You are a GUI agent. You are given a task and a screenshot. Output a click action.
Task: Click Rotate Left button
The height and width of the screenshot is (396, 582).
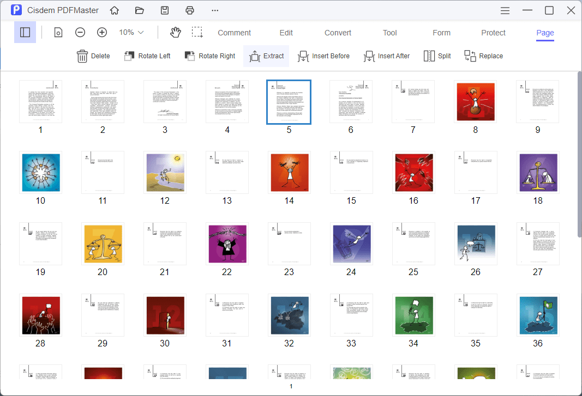point(147,56)
